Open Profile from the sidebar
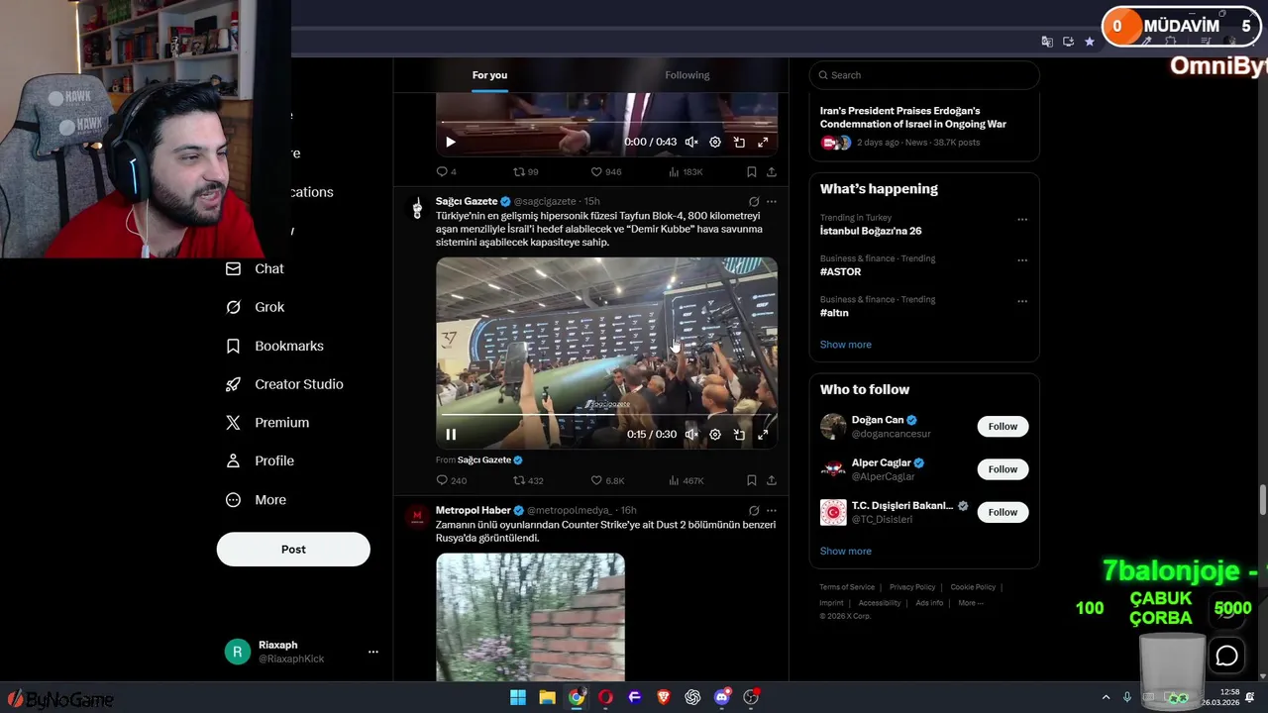Viewport: 1268px width, 713px height. pos(260,461)
